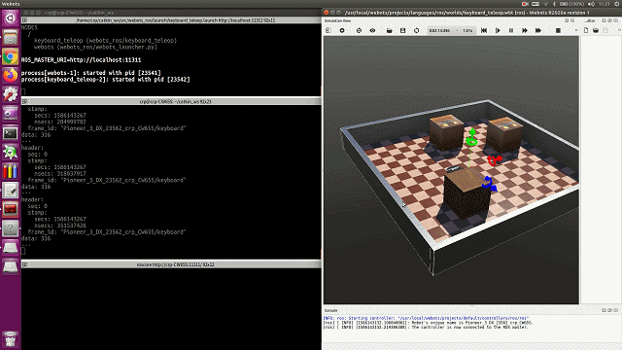The height and width of the screenshot is (350, 622).
Task: Click the Console panel label
Action: pos(330,310)
